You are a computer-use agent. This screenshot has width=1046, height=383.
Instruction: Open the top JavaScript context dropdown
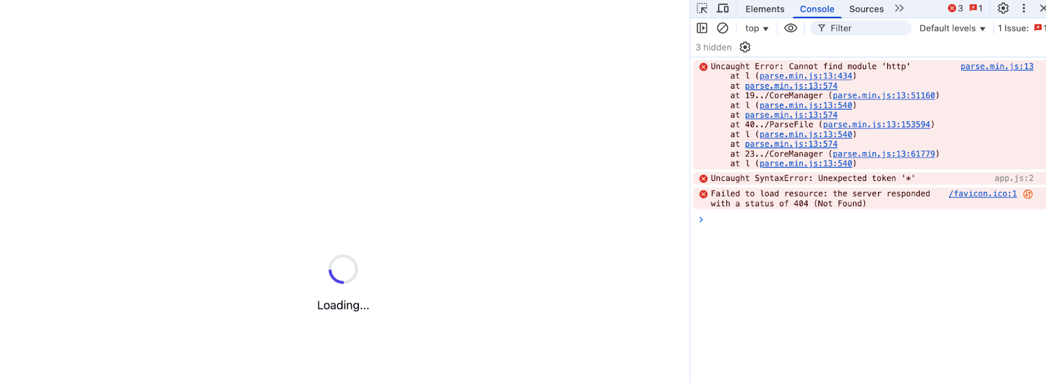point(756,28)
